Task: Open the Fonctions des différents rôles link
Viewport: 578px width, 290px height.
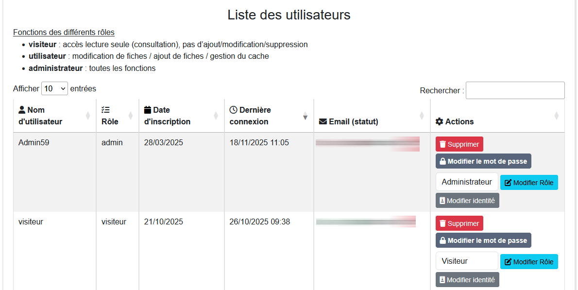Action: (x=64, y=32)
